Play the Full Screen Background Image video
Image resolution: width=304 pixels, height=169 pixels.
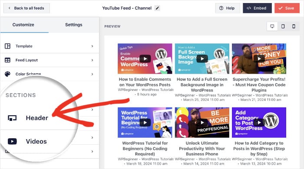(x=202, y=59)
